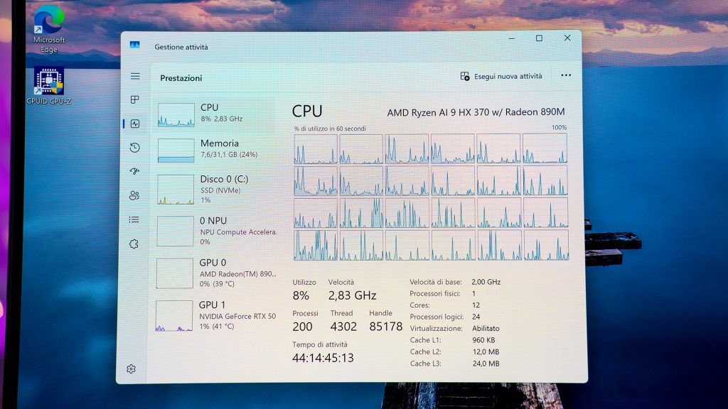Open the three-dots more options menu
This screenshot has height=409, width=728.
coord(565,75)
